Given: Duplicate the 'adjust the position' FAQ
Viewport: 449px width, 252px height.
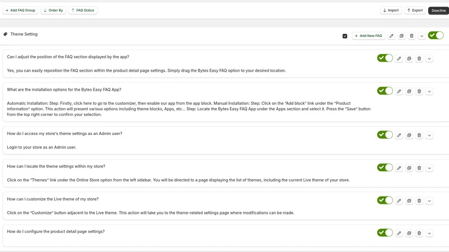Looking at the screenshot, I should [x=409, y=59].
